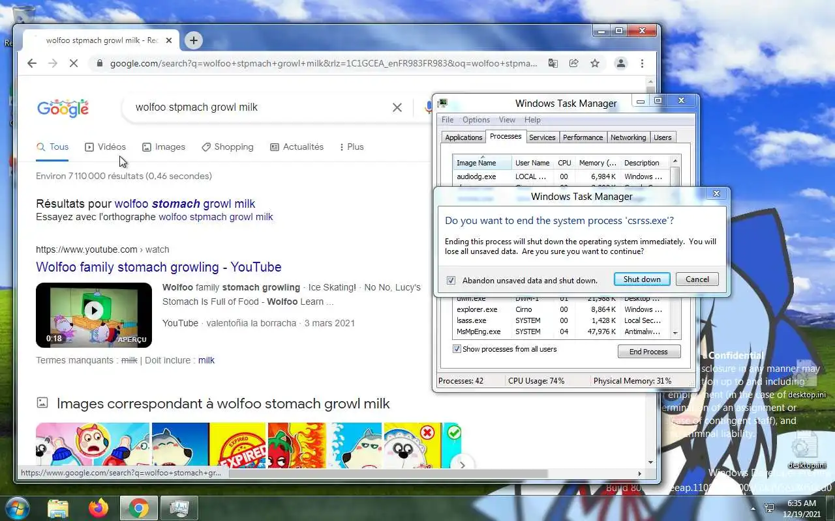The height and width of the screenshot is (521, 835).
Task: Switch to Images results
Action: 164,147
